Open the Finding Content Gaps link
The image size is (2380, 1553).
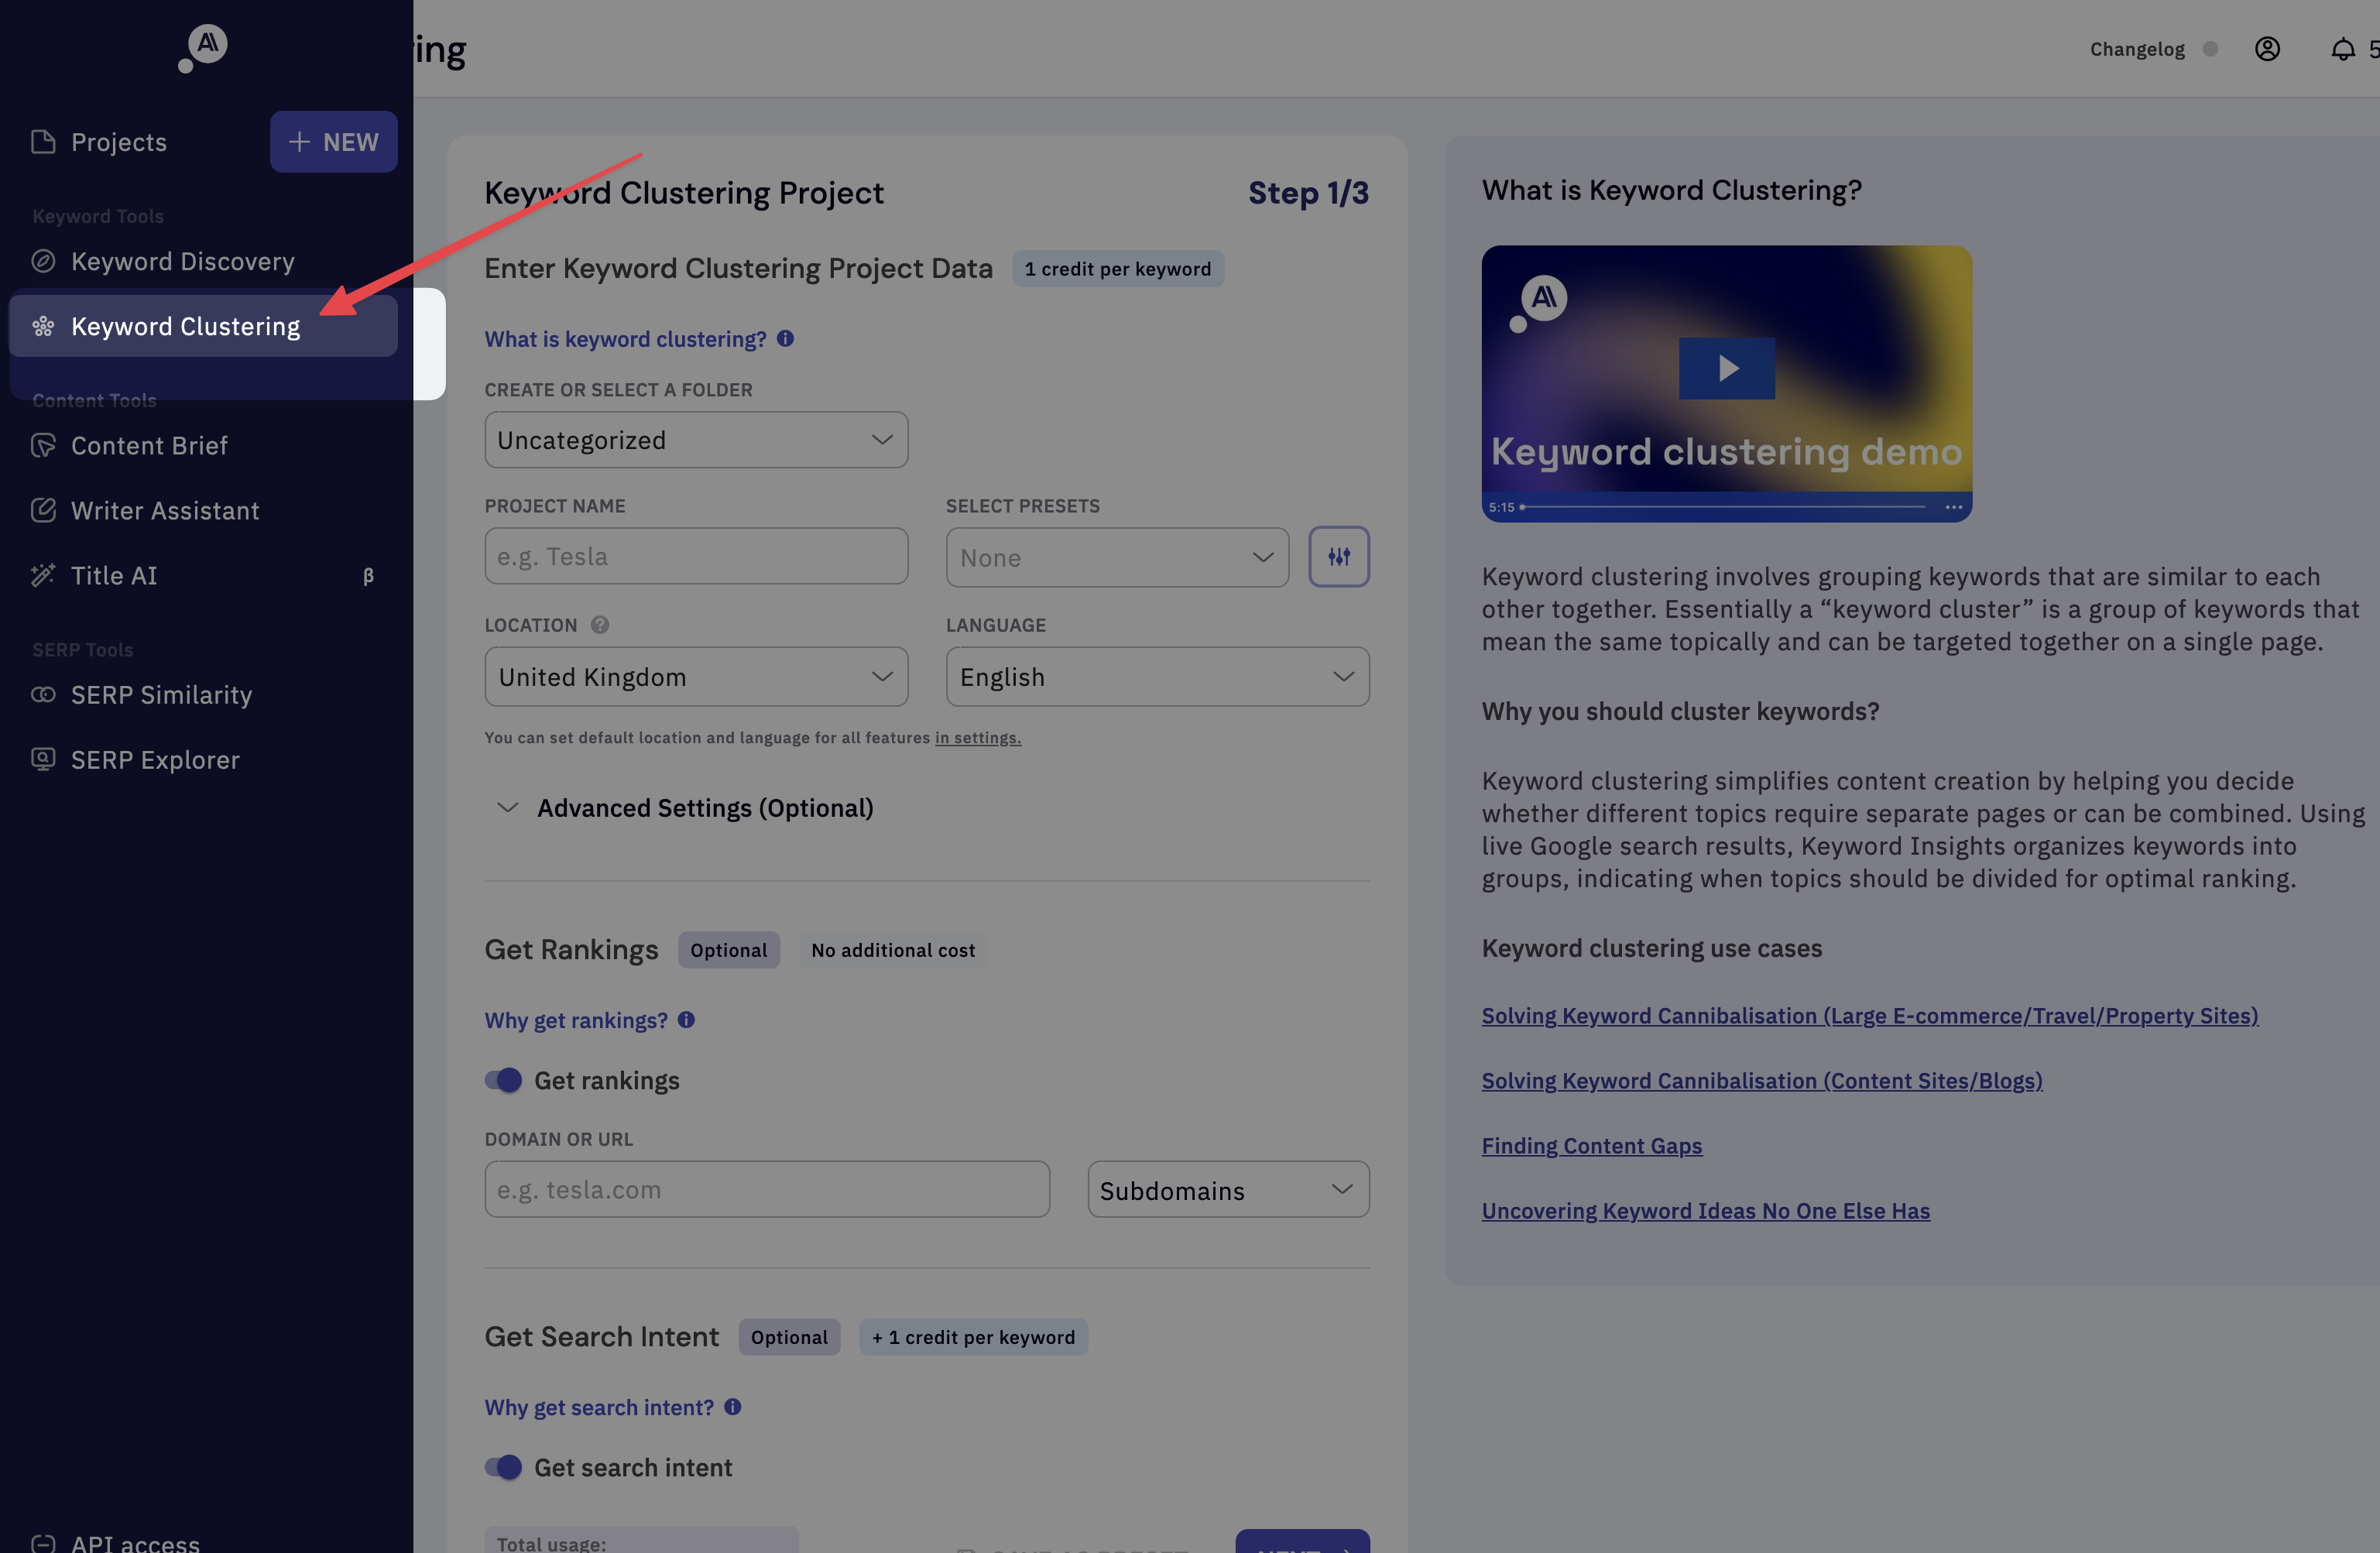click(x=1591, y=1146)
